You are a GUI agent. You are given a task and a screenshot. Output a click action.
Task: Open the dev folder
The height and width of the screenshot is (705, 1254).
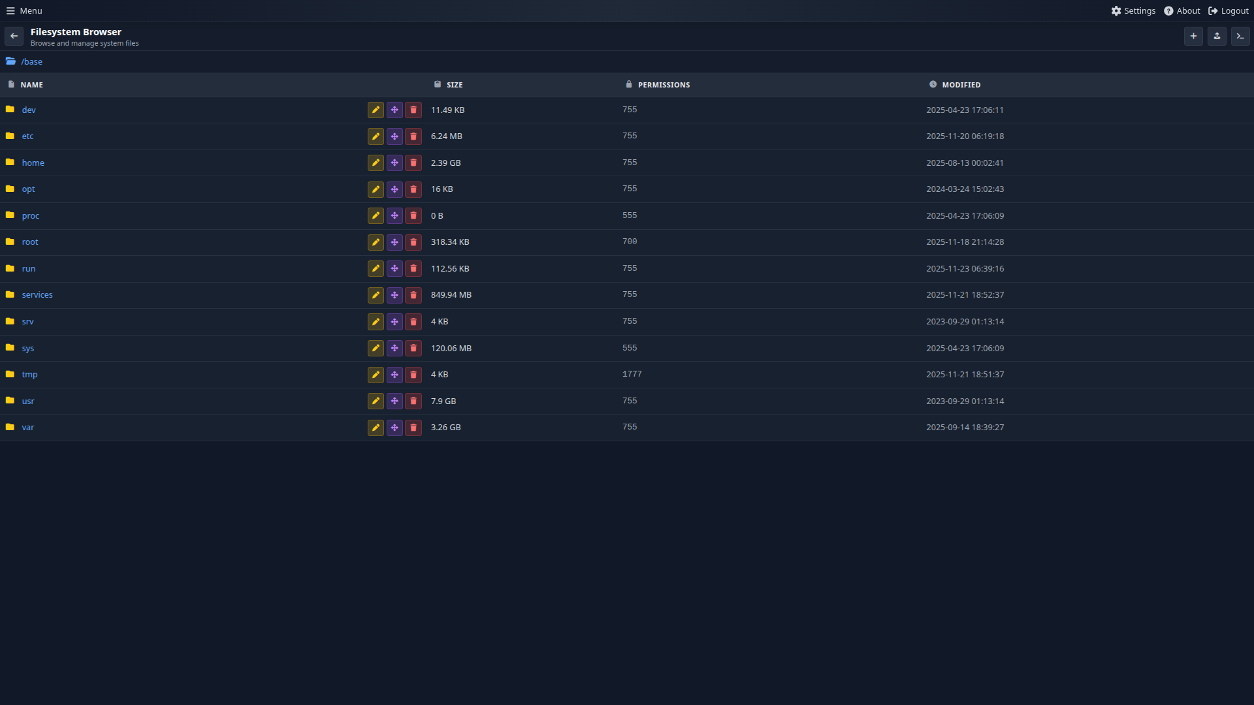click(x=29, y=110)
